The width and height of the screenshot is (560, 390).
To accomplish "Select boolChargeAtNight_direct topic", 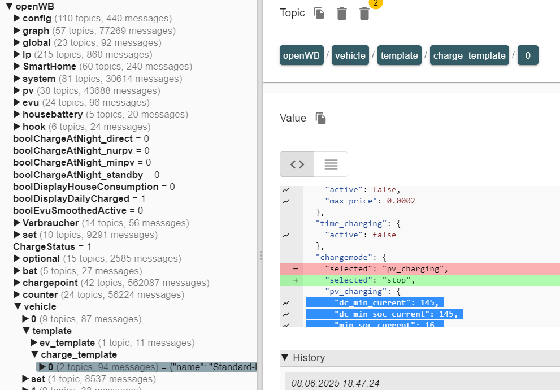I will tap(81, 138).
